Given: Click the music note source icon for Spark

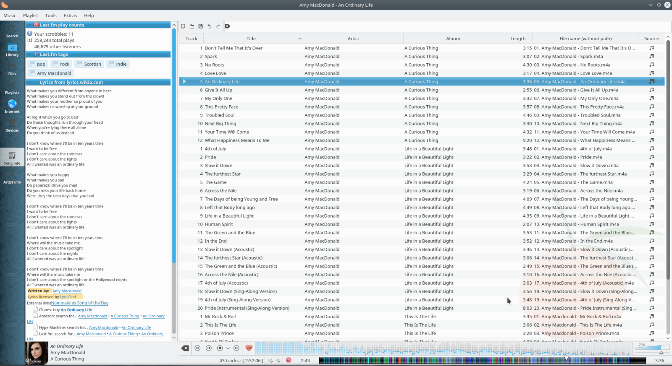Looking at the screenshot, I should point(652,56).
